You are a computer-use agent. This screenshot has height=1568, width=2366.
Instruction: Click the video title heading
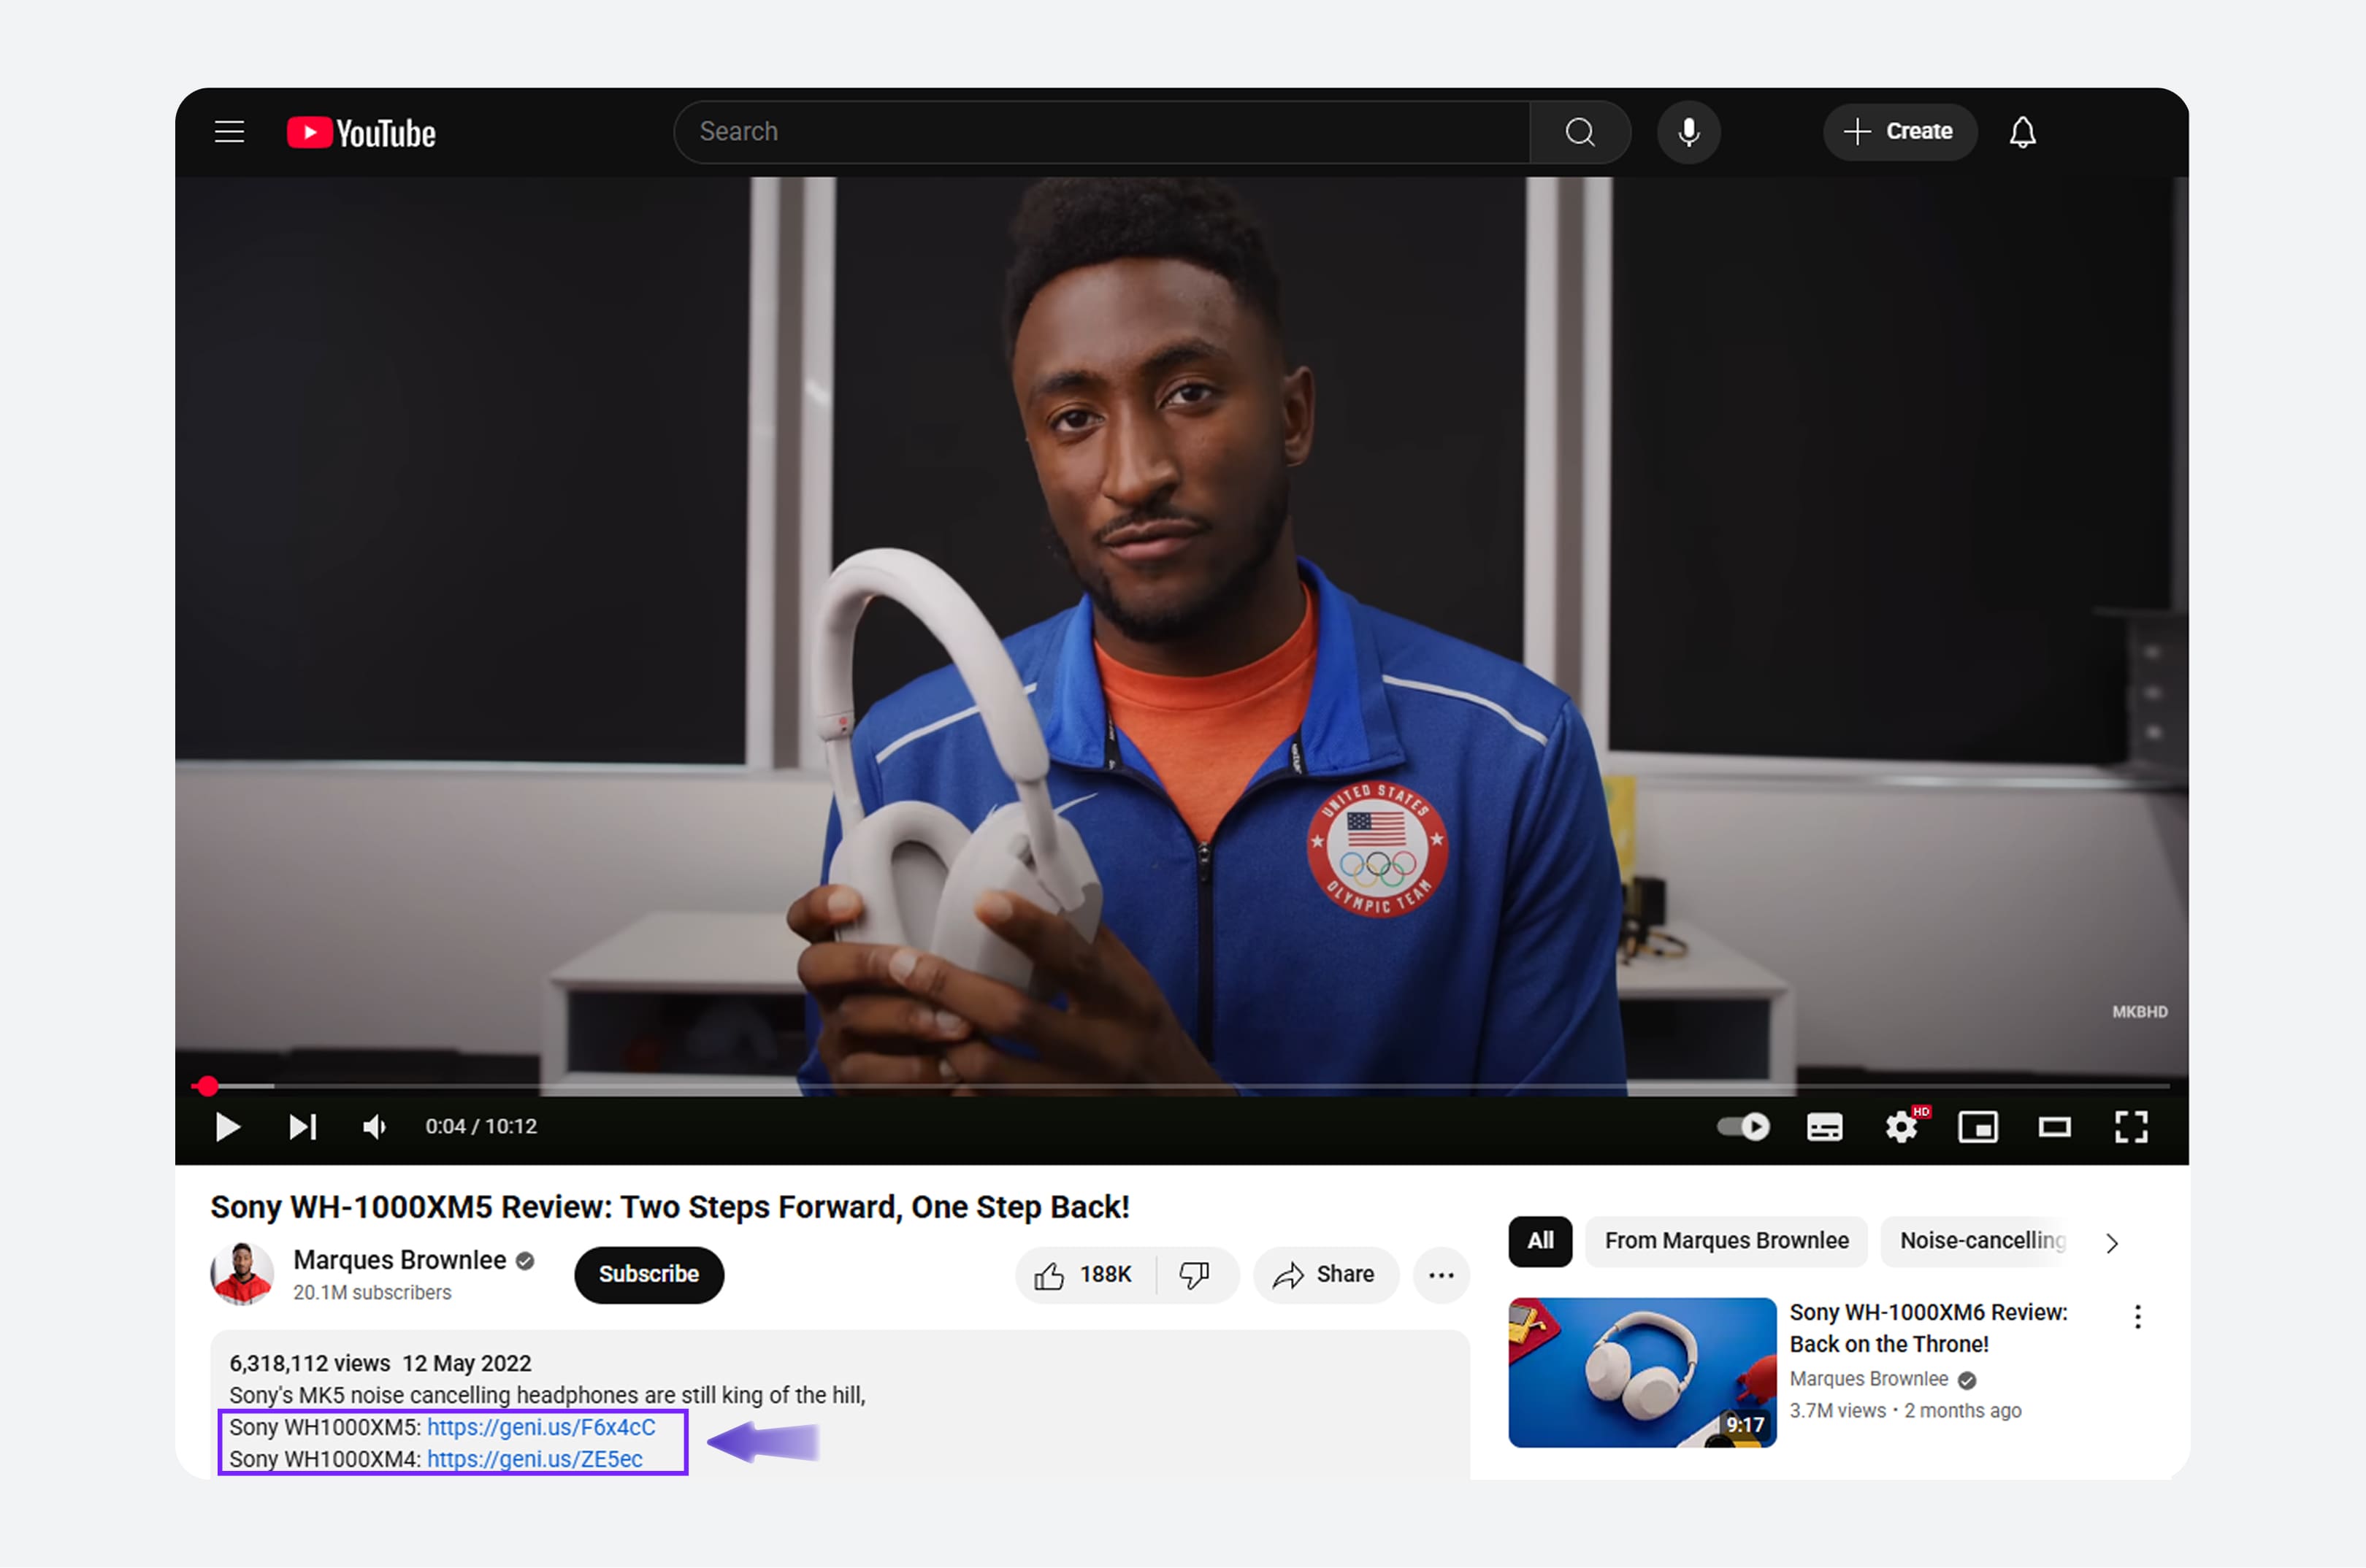(x=670, y=1207)
